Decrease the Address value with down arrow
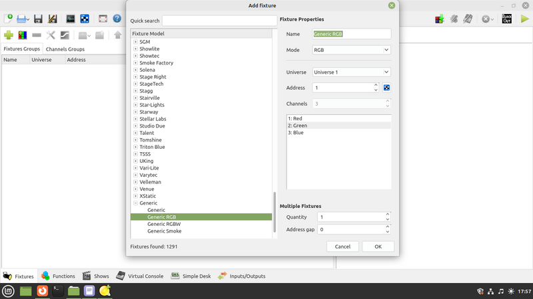 click(x=376, y=90)
